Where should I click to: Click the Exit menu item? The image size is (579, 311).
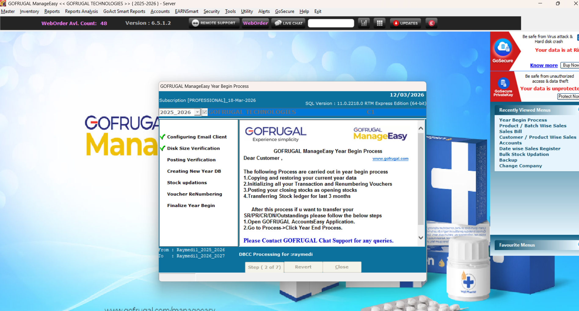(318, 11)
